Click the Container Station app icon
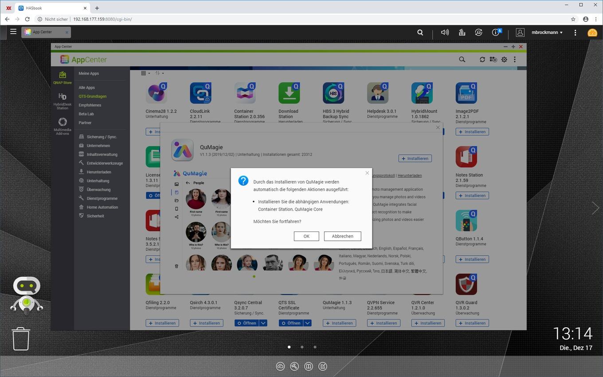Viewport: 603px width, 377px height. [245, 93]
